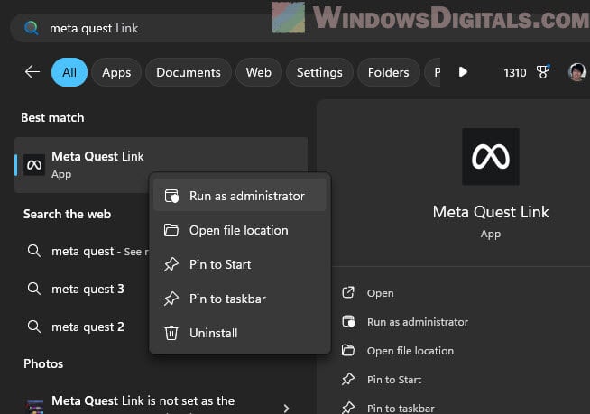Image resolution: width=590 pixels, height=414 pixels.
Task: Click the Meta logo icon in best match
Action: [34, 165]
